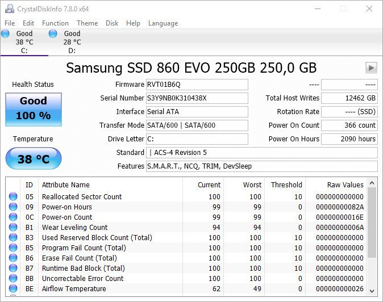Select drive D: status orb icon
The image size is (383, 302).
tap(53, 33)
